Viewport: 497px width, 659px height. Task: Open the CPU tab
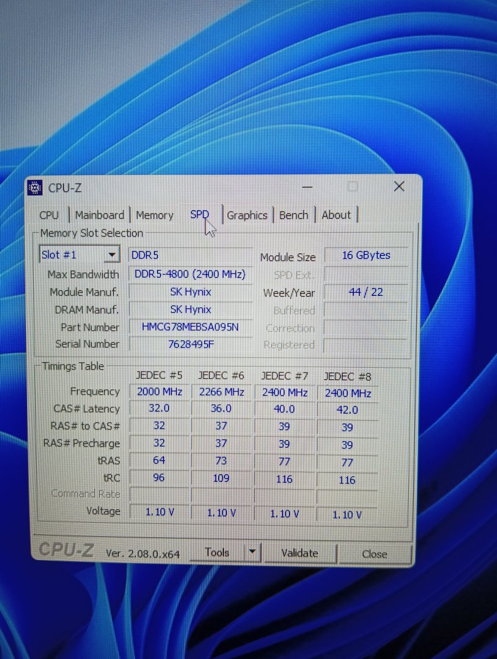pyautogui.click(x=49, y=215)
